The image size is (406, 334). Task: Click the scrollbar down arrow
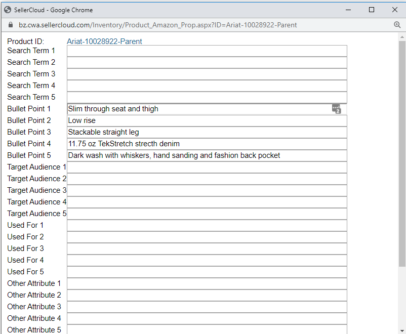pos(402,330)
